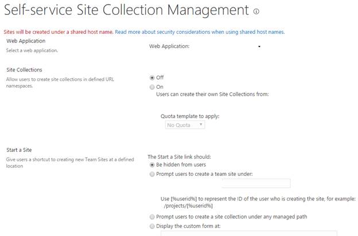Click the custom form URL input field

coord(248,234)
